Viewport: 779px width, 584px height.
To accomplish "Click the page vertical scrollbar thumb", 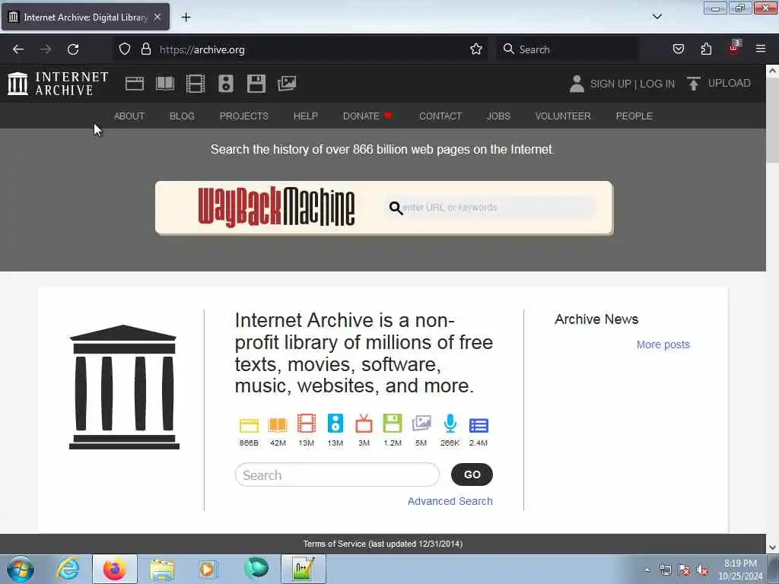I will 773,121.
